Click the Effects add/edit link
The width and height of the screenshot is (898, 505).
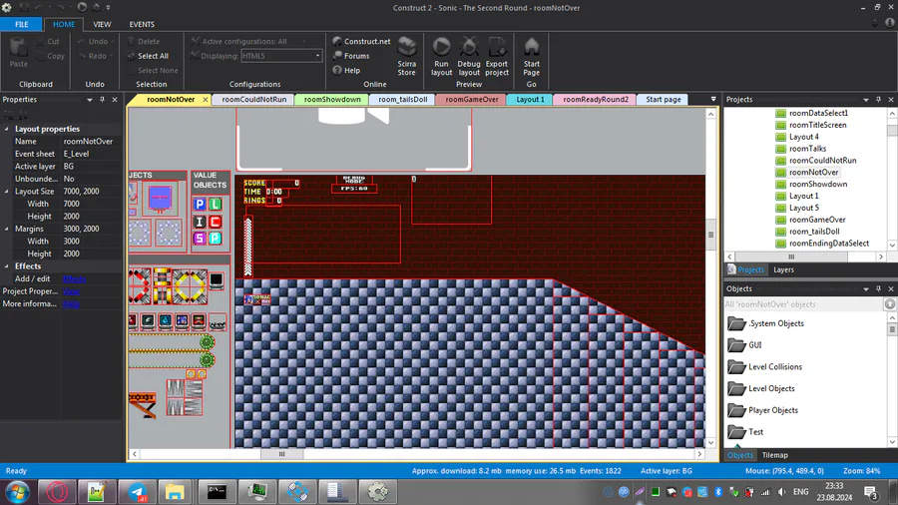coord(75,278)
